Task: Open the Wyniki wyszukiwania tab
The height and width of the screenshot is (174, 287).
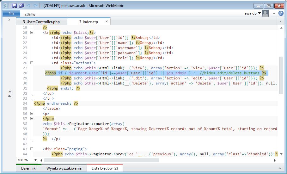Action: (x=64, y=168)
